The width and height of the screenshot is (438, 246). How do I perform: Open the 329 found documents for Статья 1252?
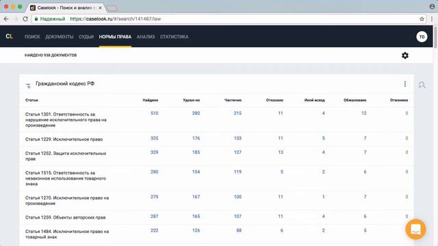[154, 152]
